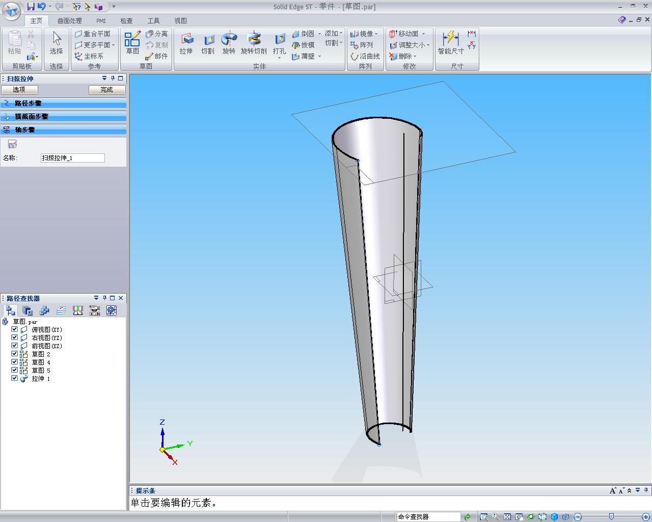The width and height of the screenshot is (652, 522).
Task: Open the 检查 (Inspect) ribbon tab
Action: pos(126,20)
